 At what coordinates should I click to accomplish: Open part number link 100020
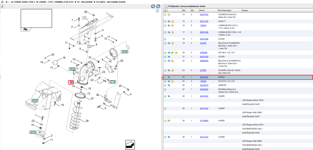point(203,81)
